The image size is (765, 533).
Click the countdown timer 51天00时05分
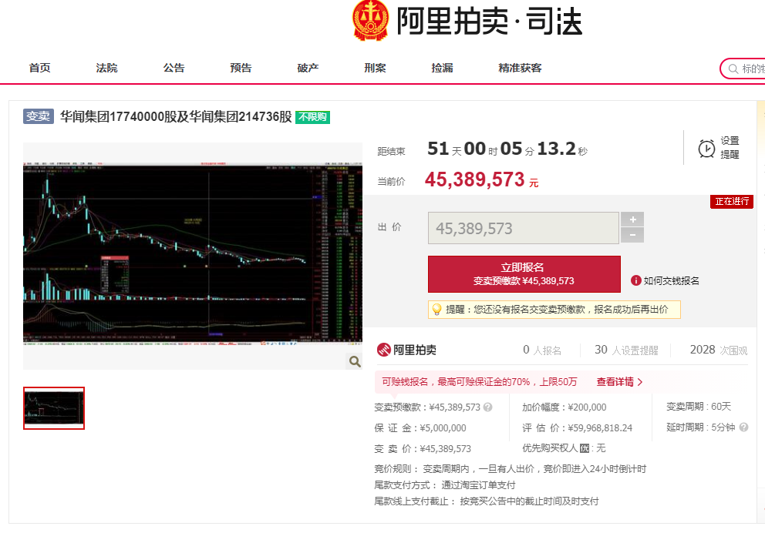tap(507, 149)
